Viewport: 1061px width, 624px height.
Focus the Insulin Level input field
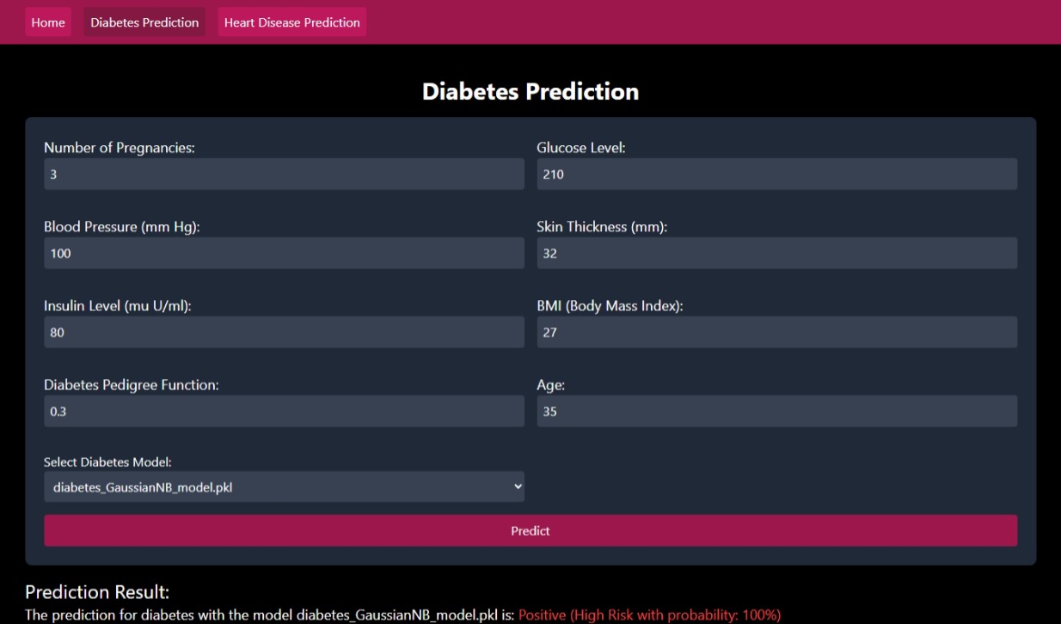[x=284, y=333]
